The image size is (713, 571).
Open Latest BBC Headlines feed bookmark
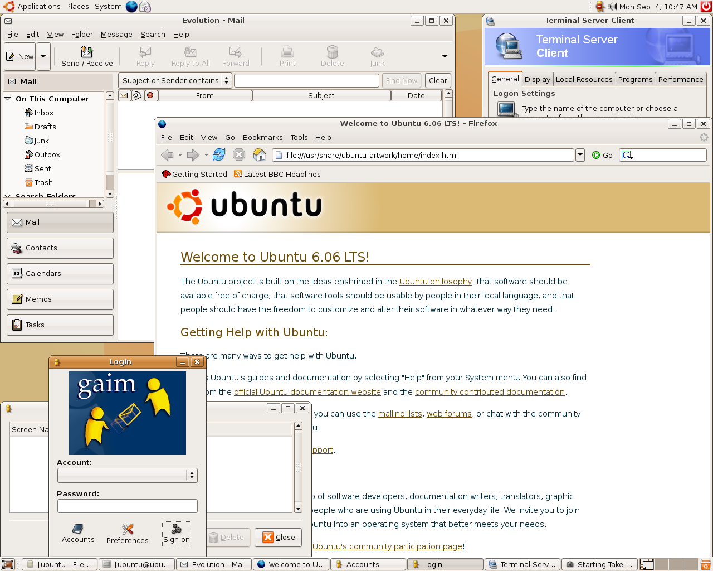[277, 174]
